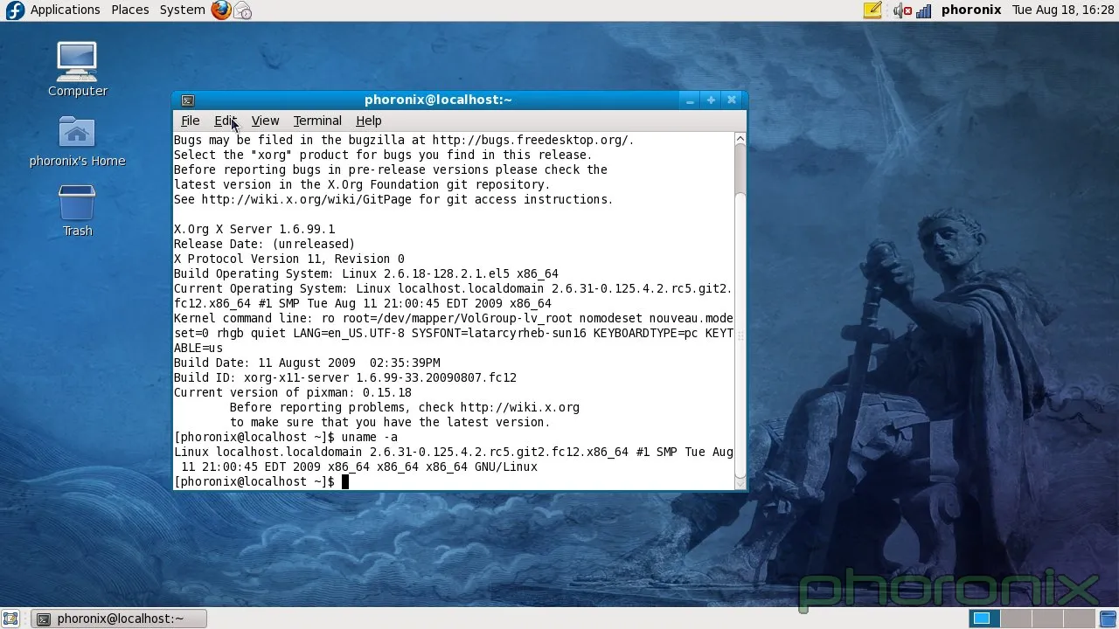Click 'Before reporting bugs in pre-release' line
Screen dimensions: 1119x629
pyautogui.click(x=391, y=169)
